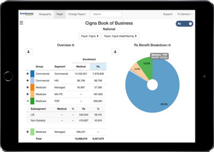The image size is (214, 152).
Task: Click the LIS Rx value 540,054
Action: click(x=84, y=115)
